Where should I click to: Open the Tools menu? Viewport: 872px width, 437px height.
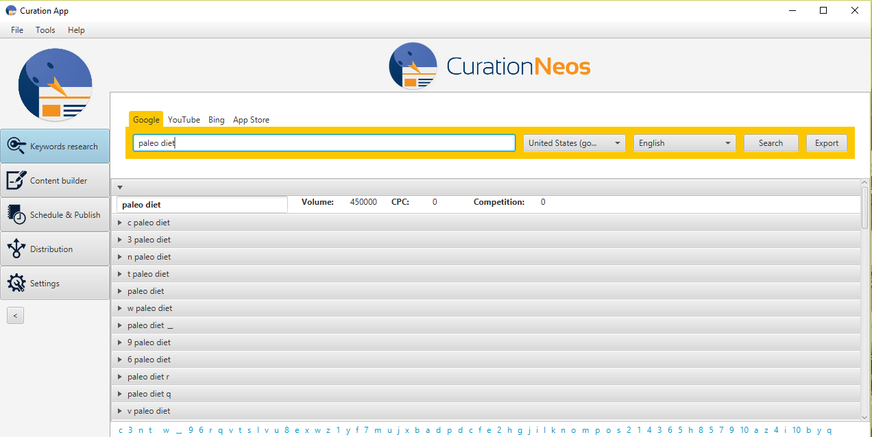click(45, 30)
